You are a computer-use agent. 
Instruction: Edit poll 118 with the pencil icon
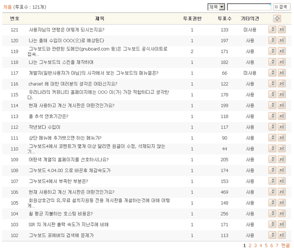tap(272, 62)
